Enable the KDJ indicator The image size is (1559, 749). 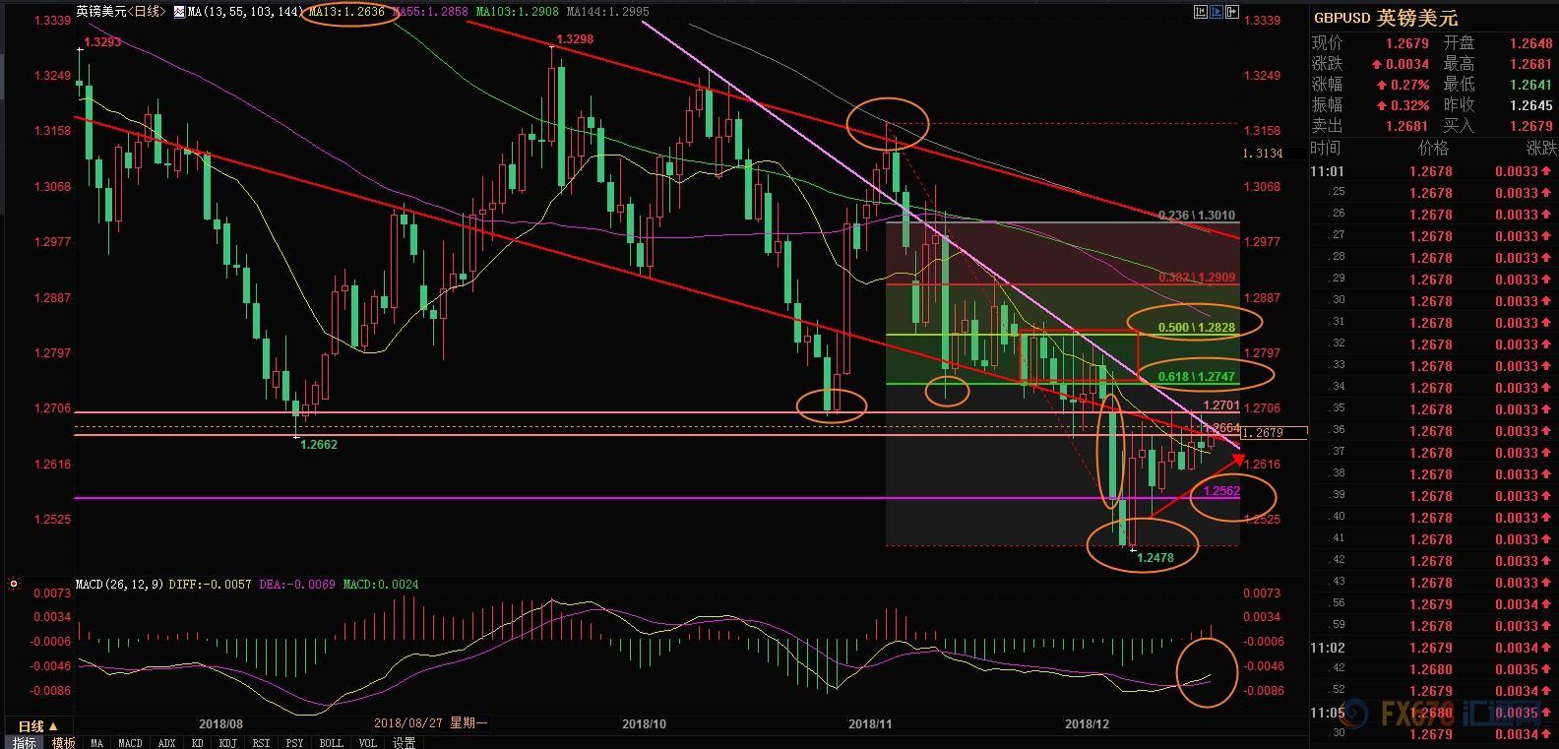(227, 742)
